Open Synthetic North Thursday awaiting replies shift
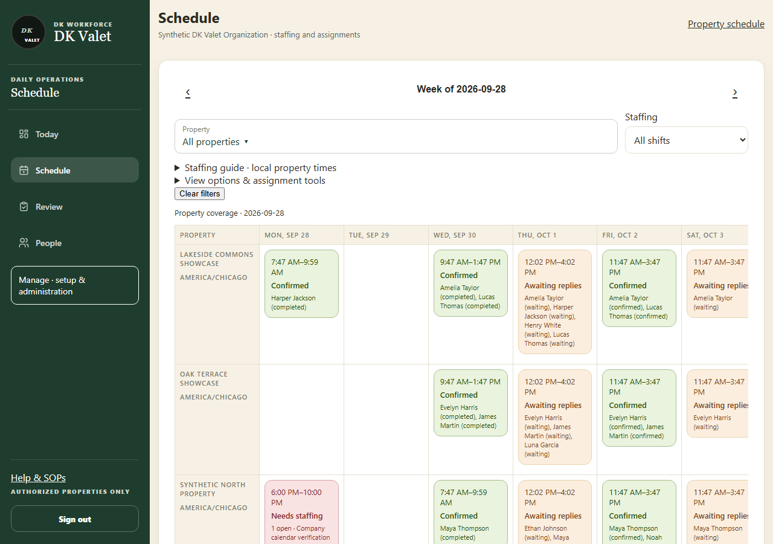Image resolution: width=773 pixels, height=544 pixels. pyautogui.click(x=554, y=512)
